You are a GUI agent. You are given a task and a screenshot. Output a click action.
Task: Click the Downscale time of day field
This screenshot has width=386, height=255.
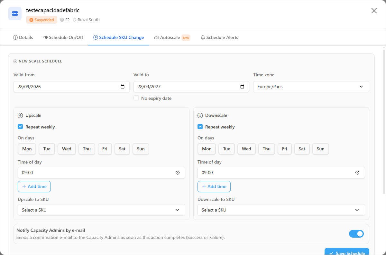point(281,173)
